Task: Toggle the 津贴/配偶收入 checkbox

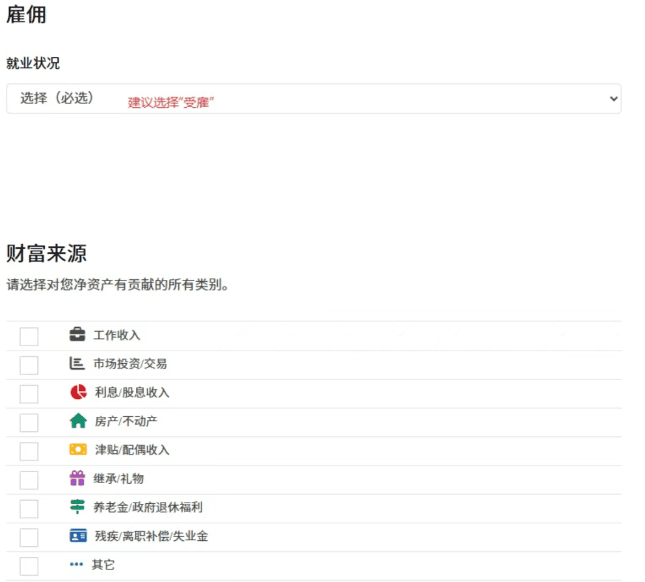Action: pyautogui.click(x=29, y=451)
